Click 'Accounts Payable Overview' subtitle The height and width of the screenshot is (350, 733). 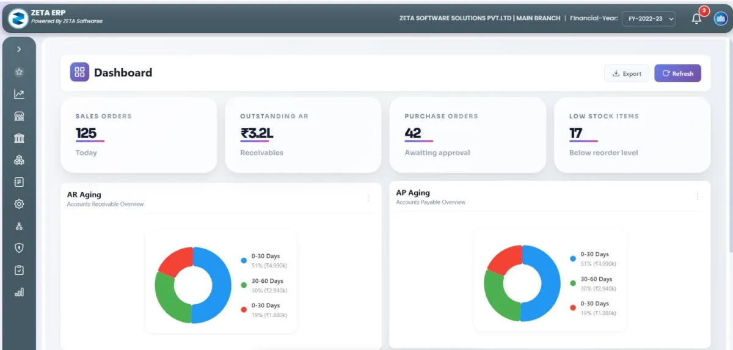(431, 202)
